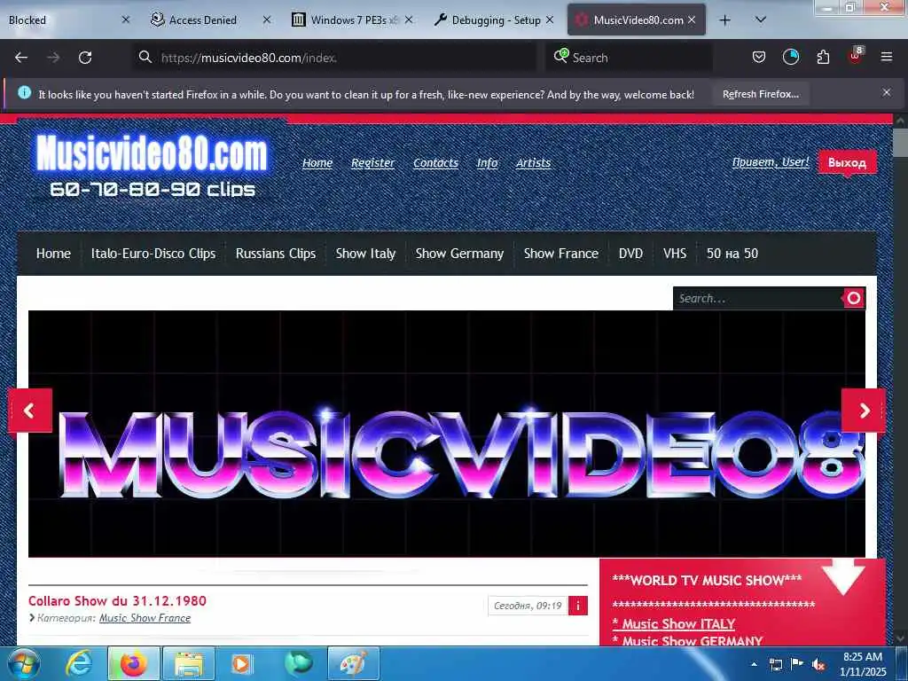Close the Debugging - Setup tab
The width and height of the screenshot is (908, 681).
pyautogui.click(x=550, y=20)
